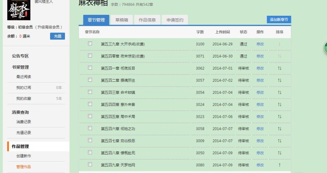Open the 作品信息 tab

pos(147,20)
